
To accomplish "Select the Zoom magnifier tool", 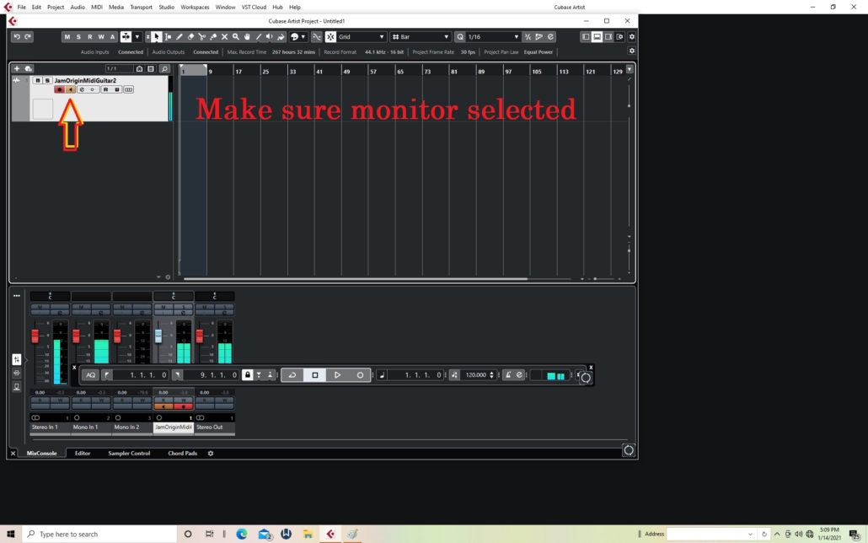I will [236, 36].
